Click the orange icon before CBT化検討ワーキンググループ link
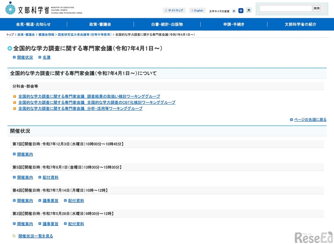334x244 pixels. (15, 102)
